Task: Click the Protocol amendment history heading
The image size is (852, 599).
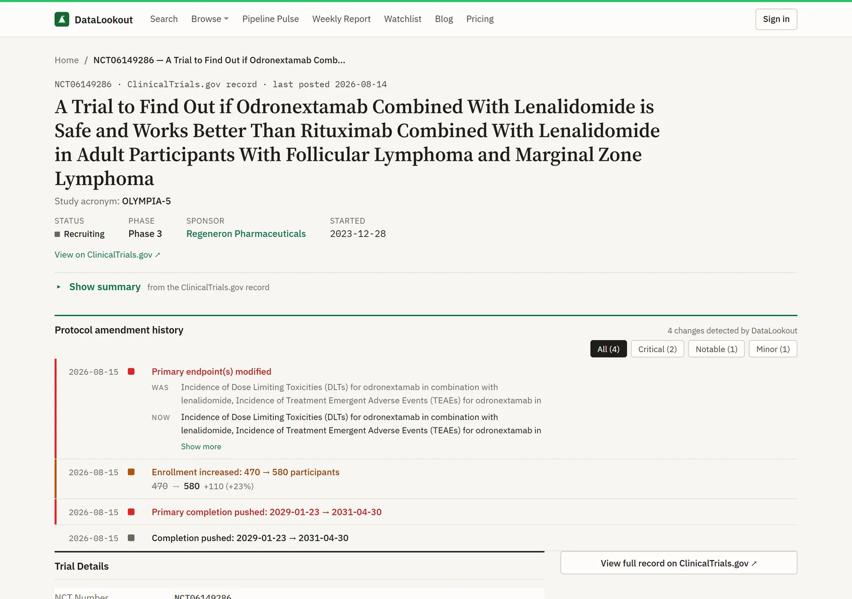Action: (x=119, y=330)
